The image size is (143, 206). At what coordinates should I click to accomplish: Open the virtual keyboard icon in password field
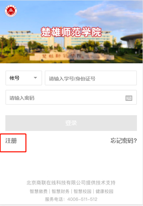tap(129, 98)
